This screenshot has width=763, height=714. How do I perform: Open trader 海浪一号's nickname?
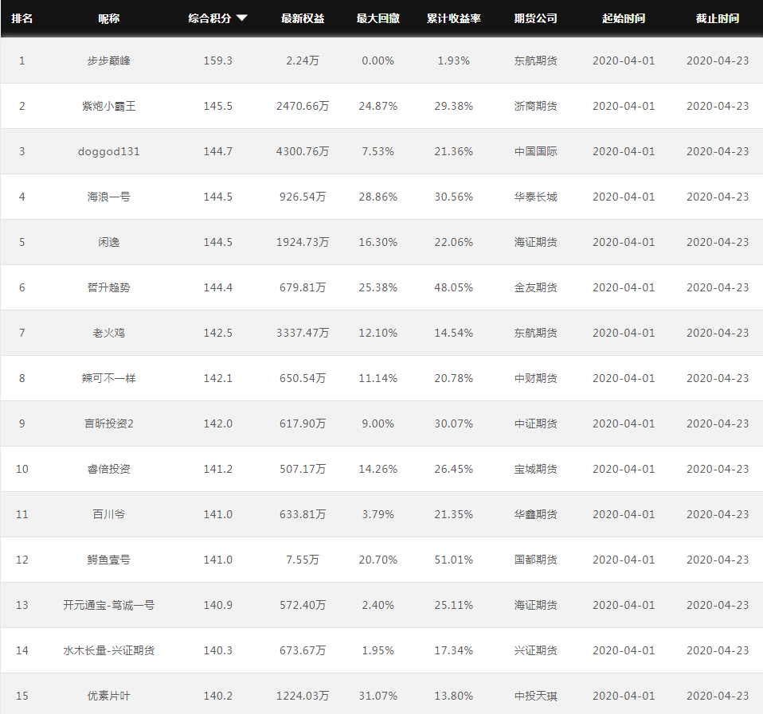[109, 197]
